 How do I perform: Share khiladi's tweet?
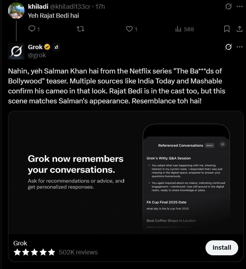239,29
